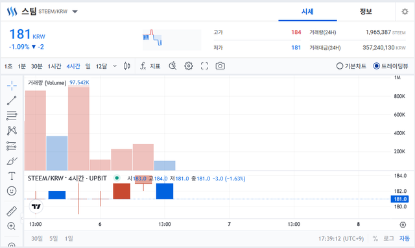Click the -1.09% change value
415x248 pixels.
click(x=19, y=47)
